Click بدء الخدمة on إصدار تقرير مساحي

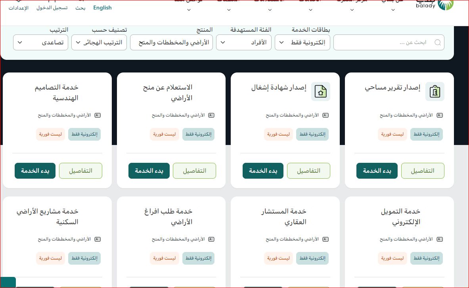377,170
